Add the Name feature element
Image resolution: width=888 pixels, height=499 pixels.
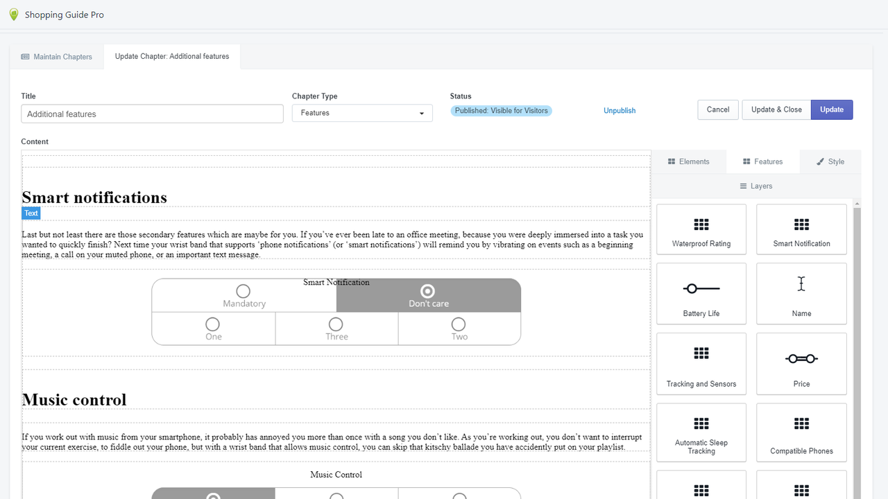(x=801, y=293)
